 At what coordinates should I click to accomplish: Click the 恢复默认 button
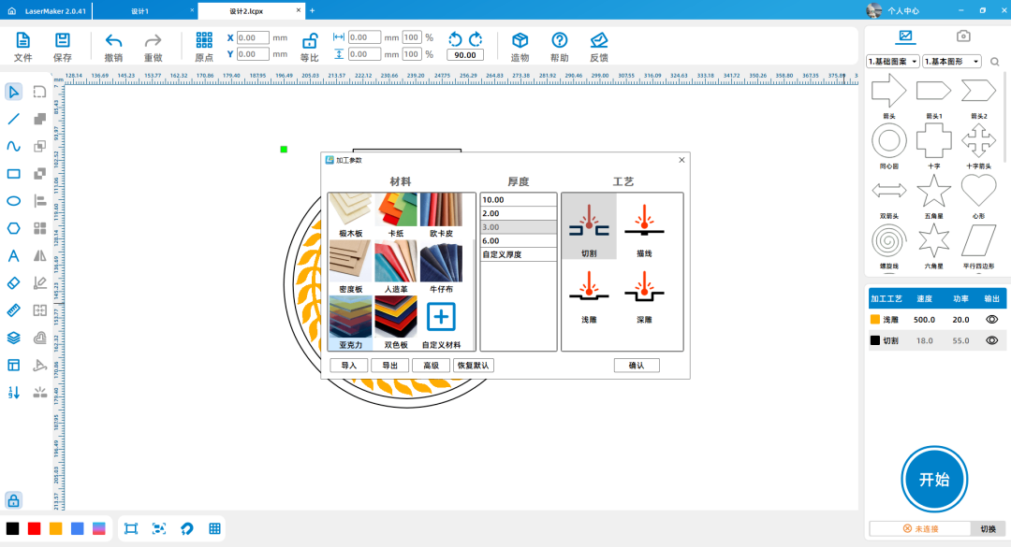(473, 366)
